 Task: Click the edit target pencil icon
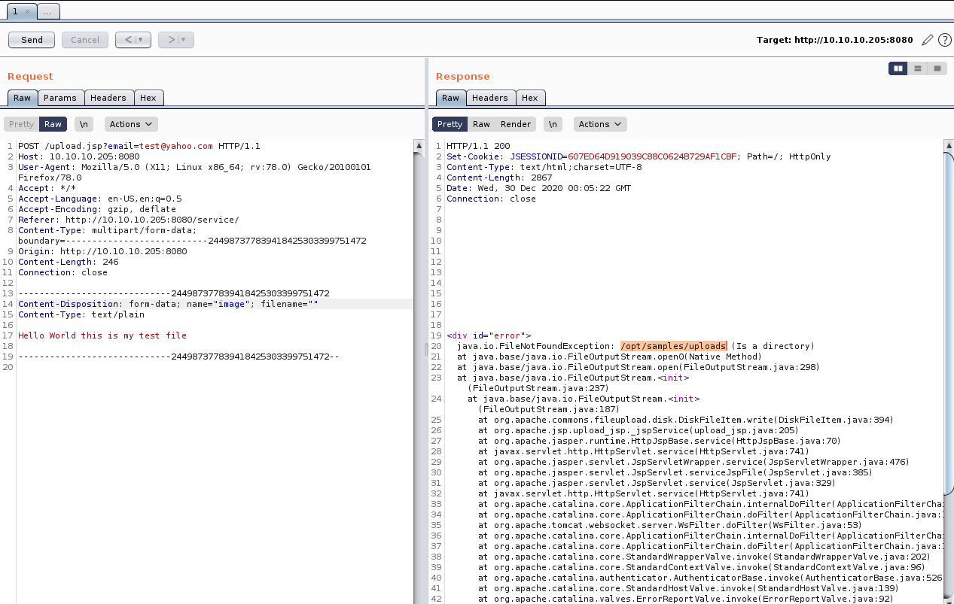[x=928, y=40]
